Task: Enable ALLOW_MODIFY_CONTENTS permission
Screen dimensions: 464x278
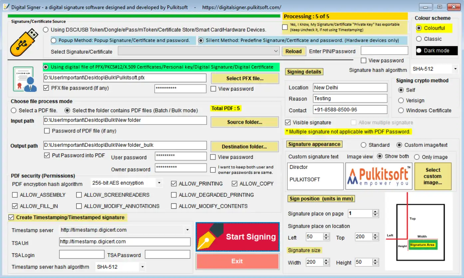Action: pyautogui.click(x=174, y=206)
